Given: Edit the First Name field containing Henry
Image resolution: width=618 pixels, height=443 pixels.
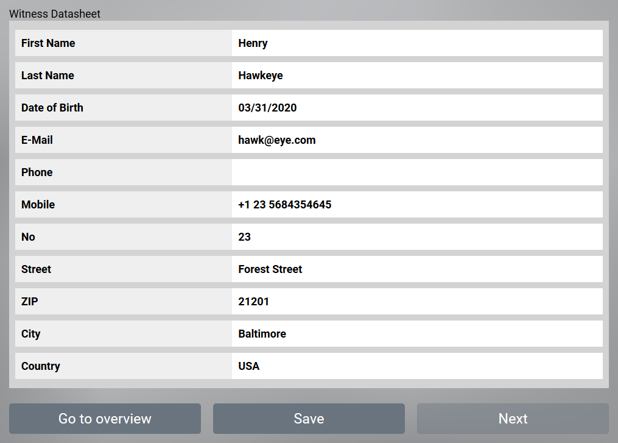Looking at the screenshot, I should tap(417, 43).
